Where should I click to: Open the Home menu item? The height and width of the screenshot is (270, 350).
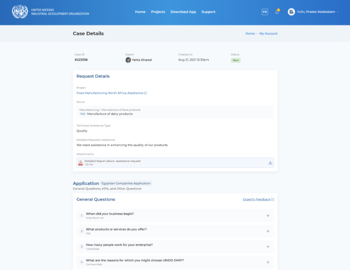pyautogui.click(x=140, y=12)
